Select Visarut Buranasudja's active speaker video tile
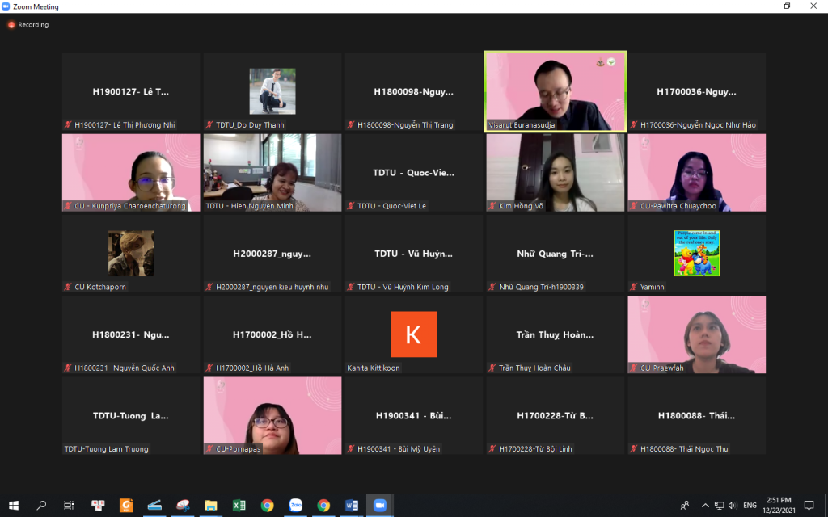This screenshot has width=828, height=517. click(x=554, y=90)
